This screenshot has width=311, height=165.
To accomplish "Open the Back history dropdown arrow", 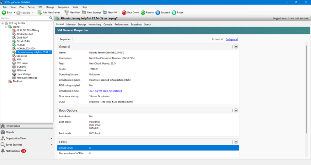I will tap(14, 13).
